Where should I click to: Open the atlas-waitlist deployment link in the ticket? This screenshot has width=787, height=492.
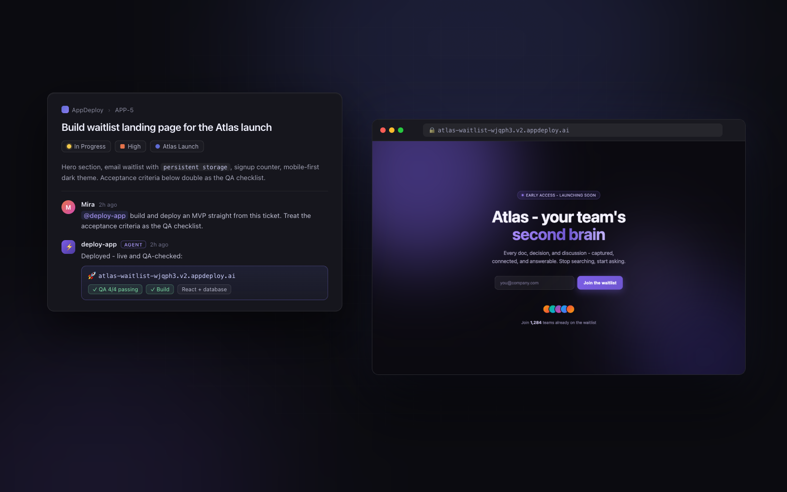(x=167, y=276)
